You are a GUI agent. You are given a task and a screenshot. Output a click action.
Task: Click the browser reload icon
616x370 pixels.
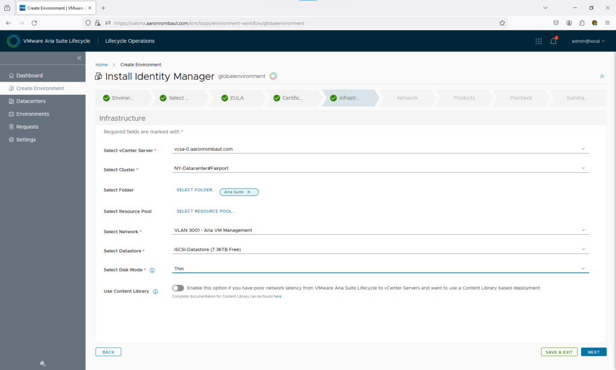(x=34, y=23)
